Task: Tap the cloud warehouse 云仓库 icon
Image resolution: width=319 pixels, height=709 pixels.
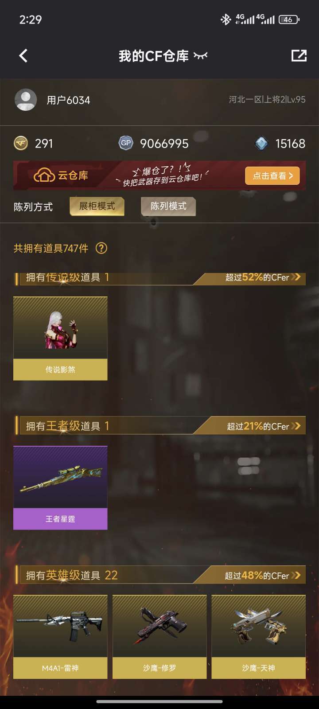Action: [x=43, y=175]
